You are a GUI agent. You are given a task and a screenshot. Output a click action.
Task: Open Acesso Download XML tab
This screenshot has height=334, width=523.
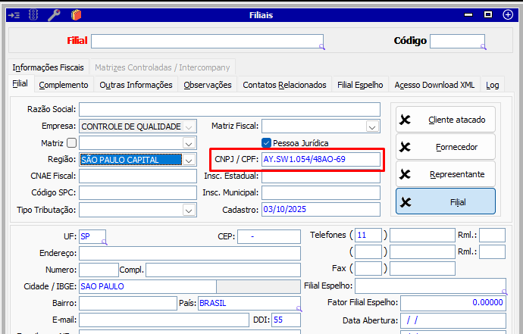pos(434,85)
